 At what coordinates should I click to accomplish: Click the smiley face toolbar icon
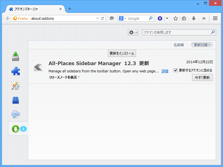pyautogui.click(x=112, y=19)
